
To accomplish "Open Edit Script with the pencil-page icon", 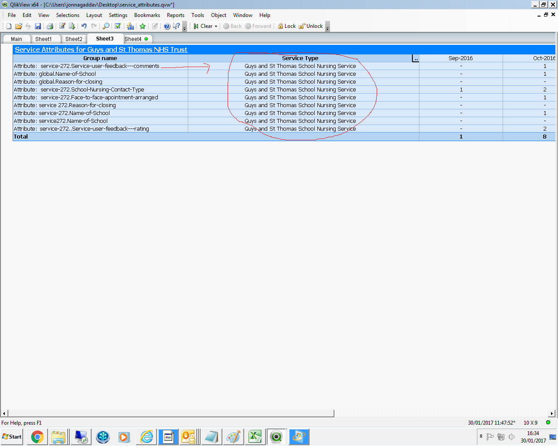I will [62, 26].
